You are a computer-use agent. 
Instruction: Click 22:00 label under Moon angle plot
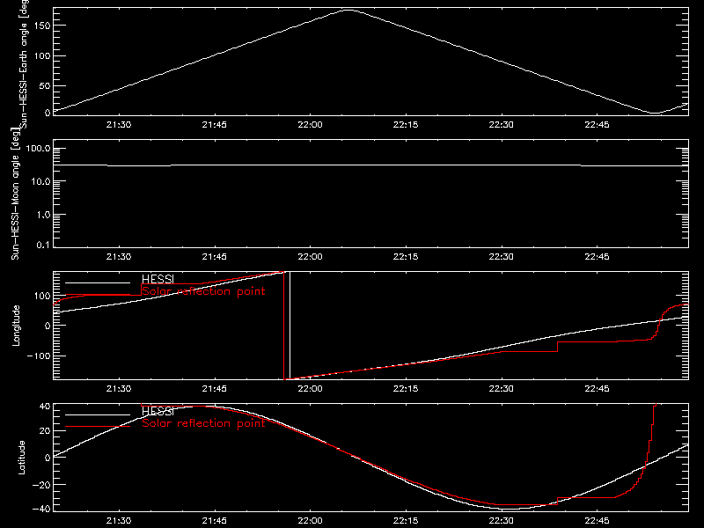click(x=311, y=257)
